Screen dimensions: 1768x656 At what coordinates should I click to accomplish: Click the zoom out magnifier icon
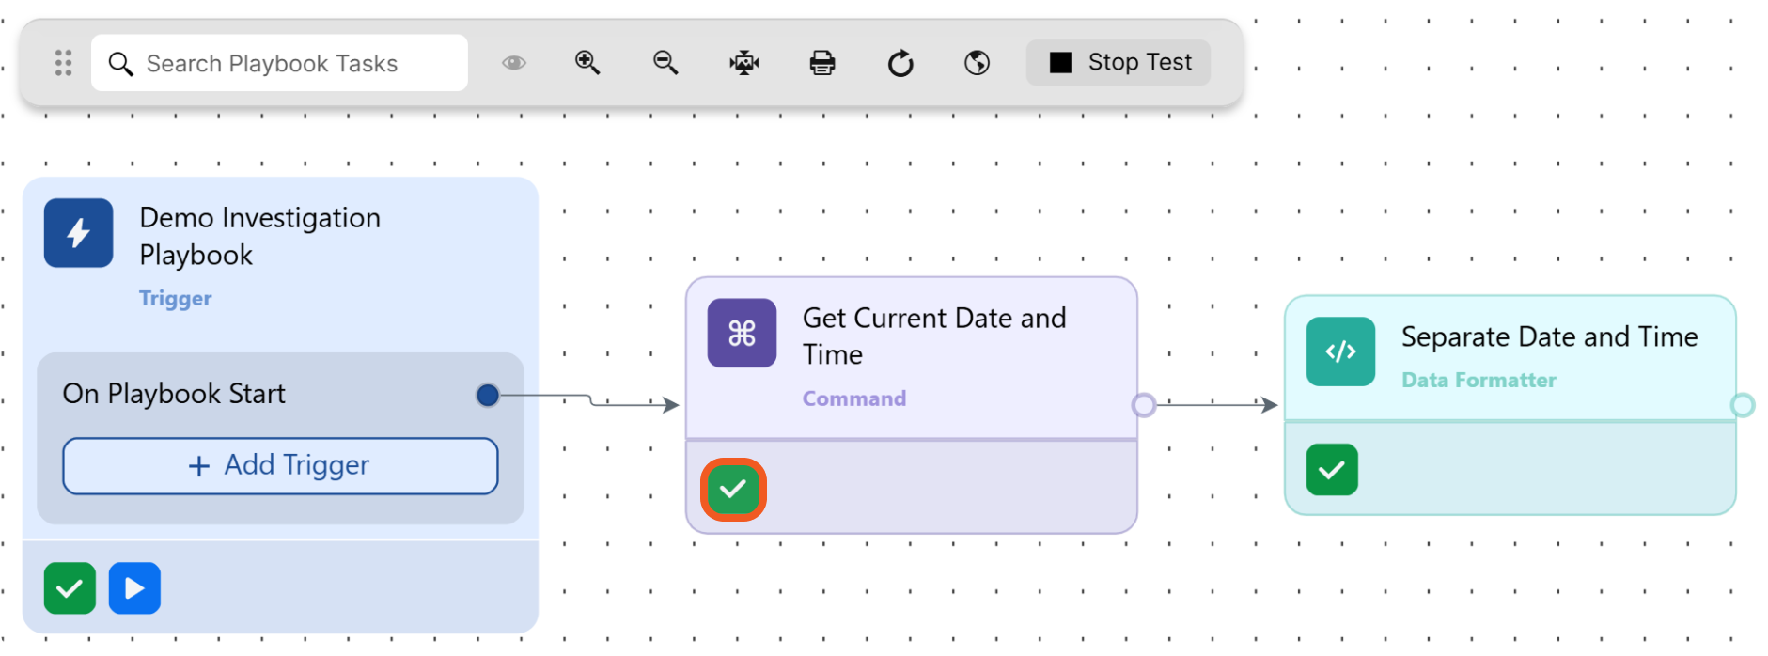[665, 63]
